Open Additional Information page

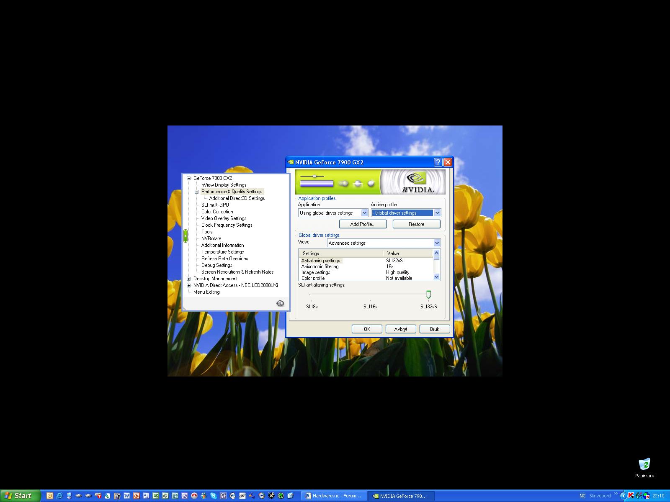click(x=222, y=245)
